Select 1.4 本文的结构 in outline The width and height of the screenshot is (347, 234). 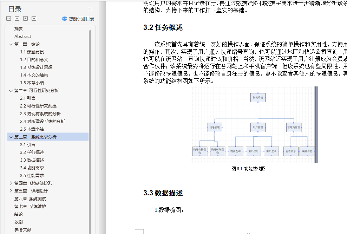[x=34, y=75]
